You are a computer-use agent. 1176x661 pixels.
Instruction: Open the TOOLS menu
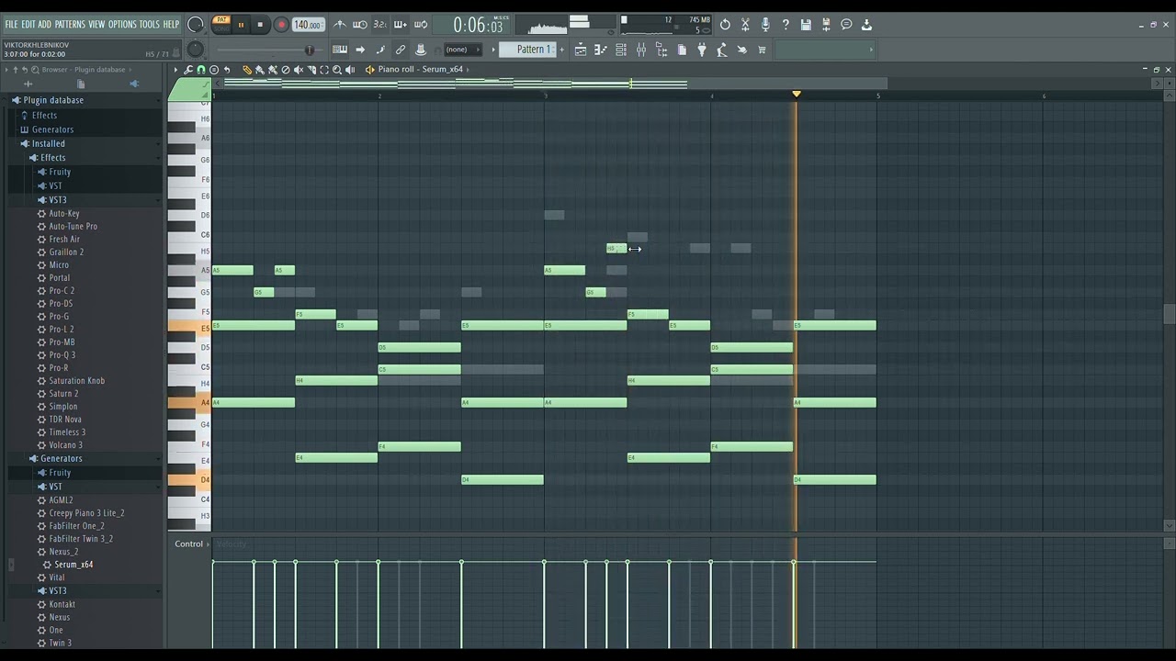(149, 25)
